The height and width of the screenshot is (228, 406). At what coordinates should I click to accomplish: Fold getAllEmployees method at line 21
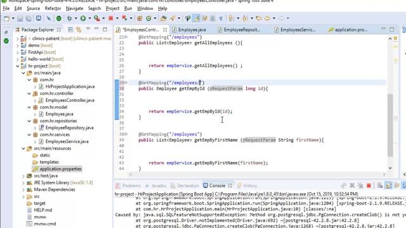[126, 37]
